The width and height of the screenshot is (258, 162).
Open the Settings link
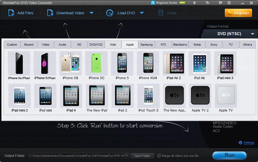[249, 143]
